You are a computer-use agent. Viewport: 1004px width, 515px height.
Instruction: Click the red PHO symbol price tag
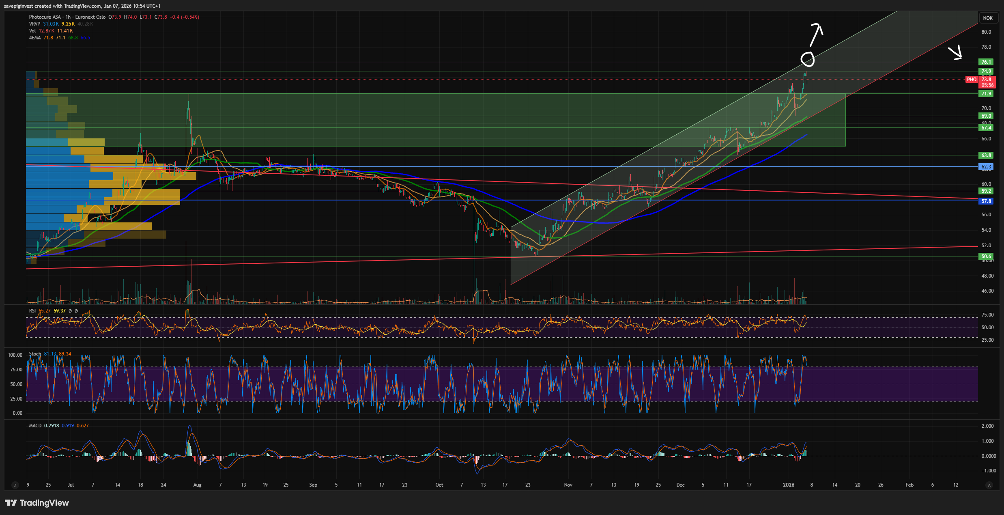point(971,80)
